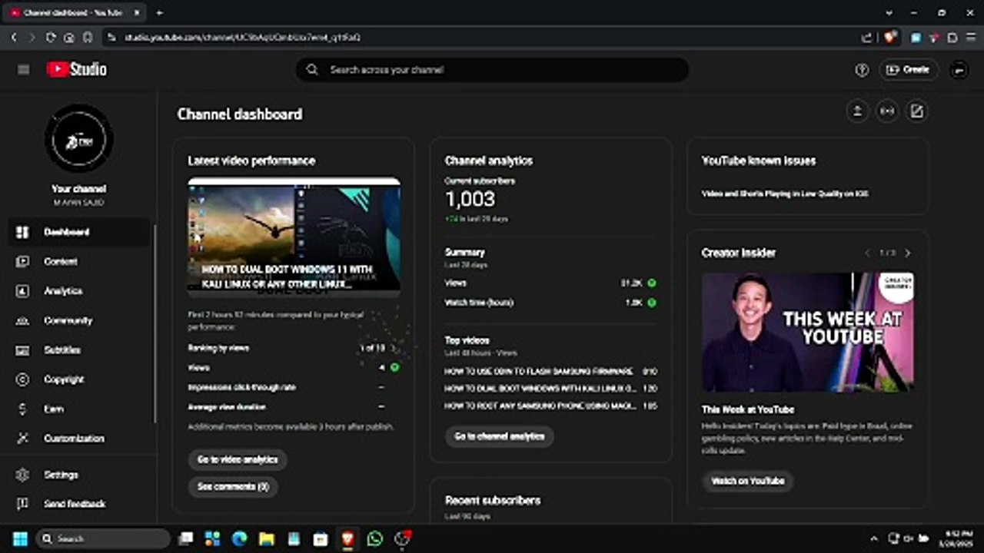Click the browser back arrow
The height and width of the screenshot is (553, 984).
[x=14, y=37]
